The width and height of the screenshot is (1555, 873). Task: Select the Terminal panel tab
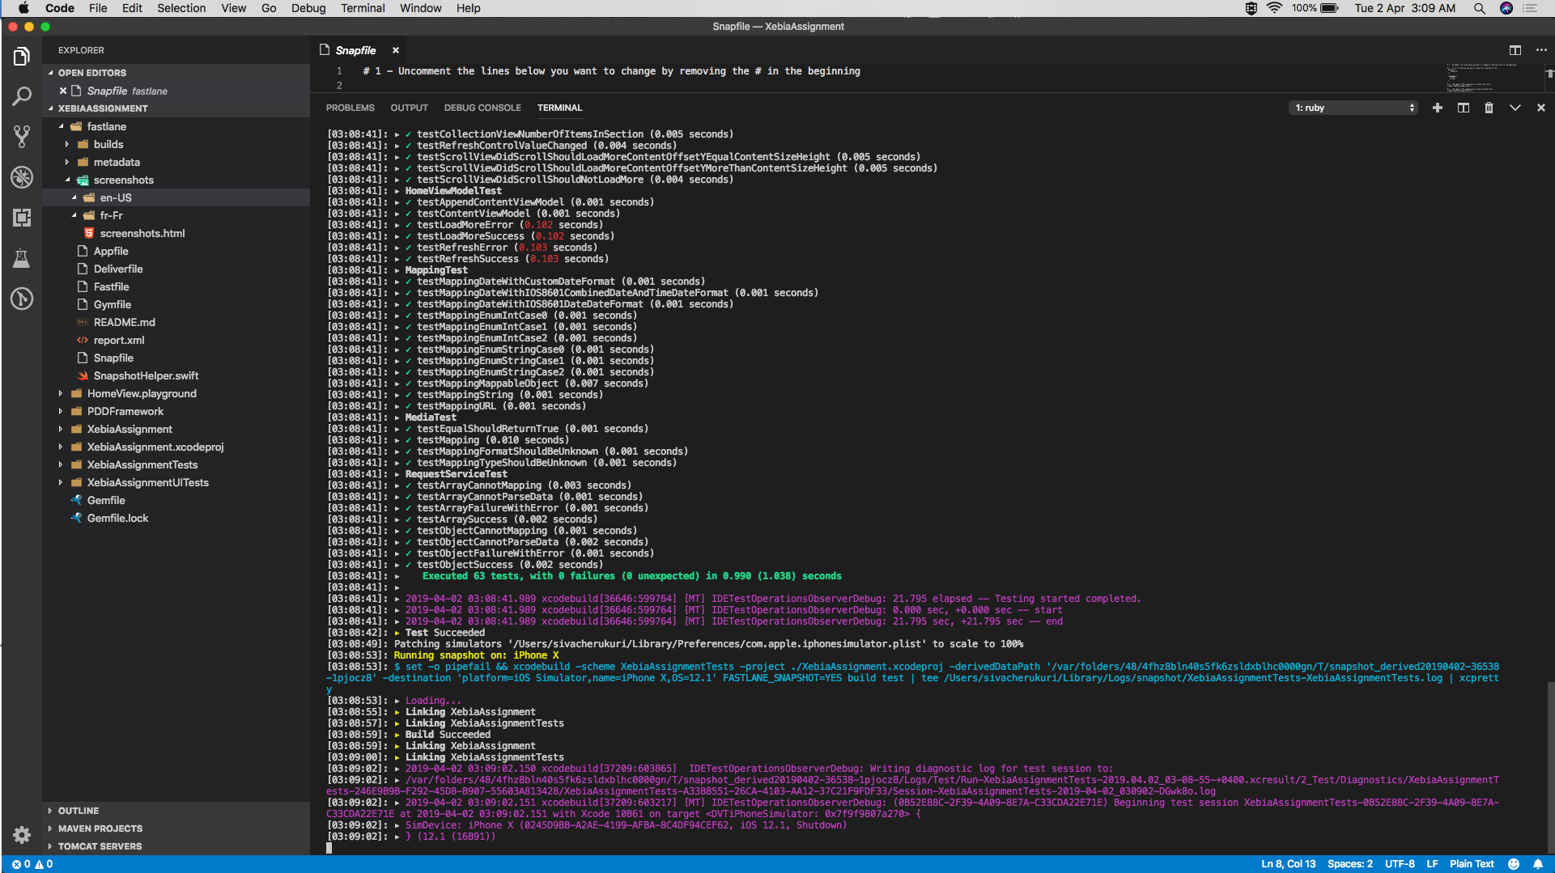pos(559,108)
